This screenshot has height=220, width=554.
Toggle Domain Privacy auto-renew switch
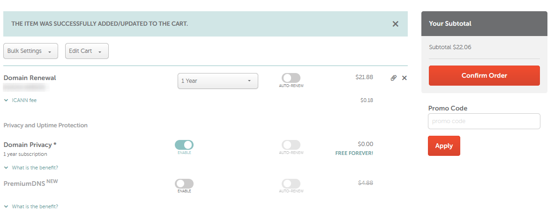(x=291, y=145)
